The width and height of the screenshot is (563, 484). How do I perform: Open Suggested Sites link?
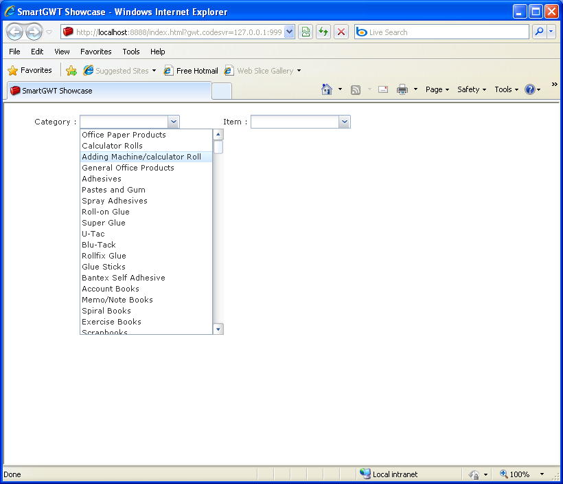point(119,71)
